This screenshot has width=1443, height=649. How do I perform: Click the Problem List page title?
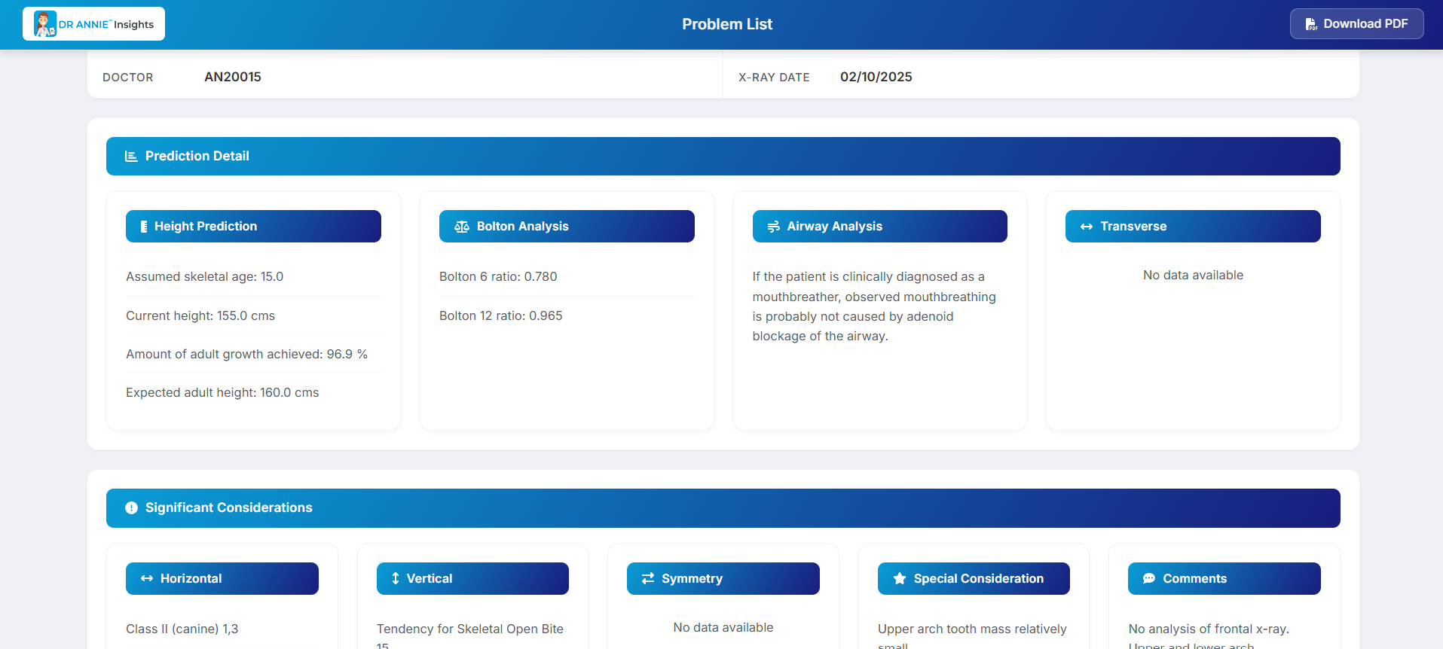[727, 24]
